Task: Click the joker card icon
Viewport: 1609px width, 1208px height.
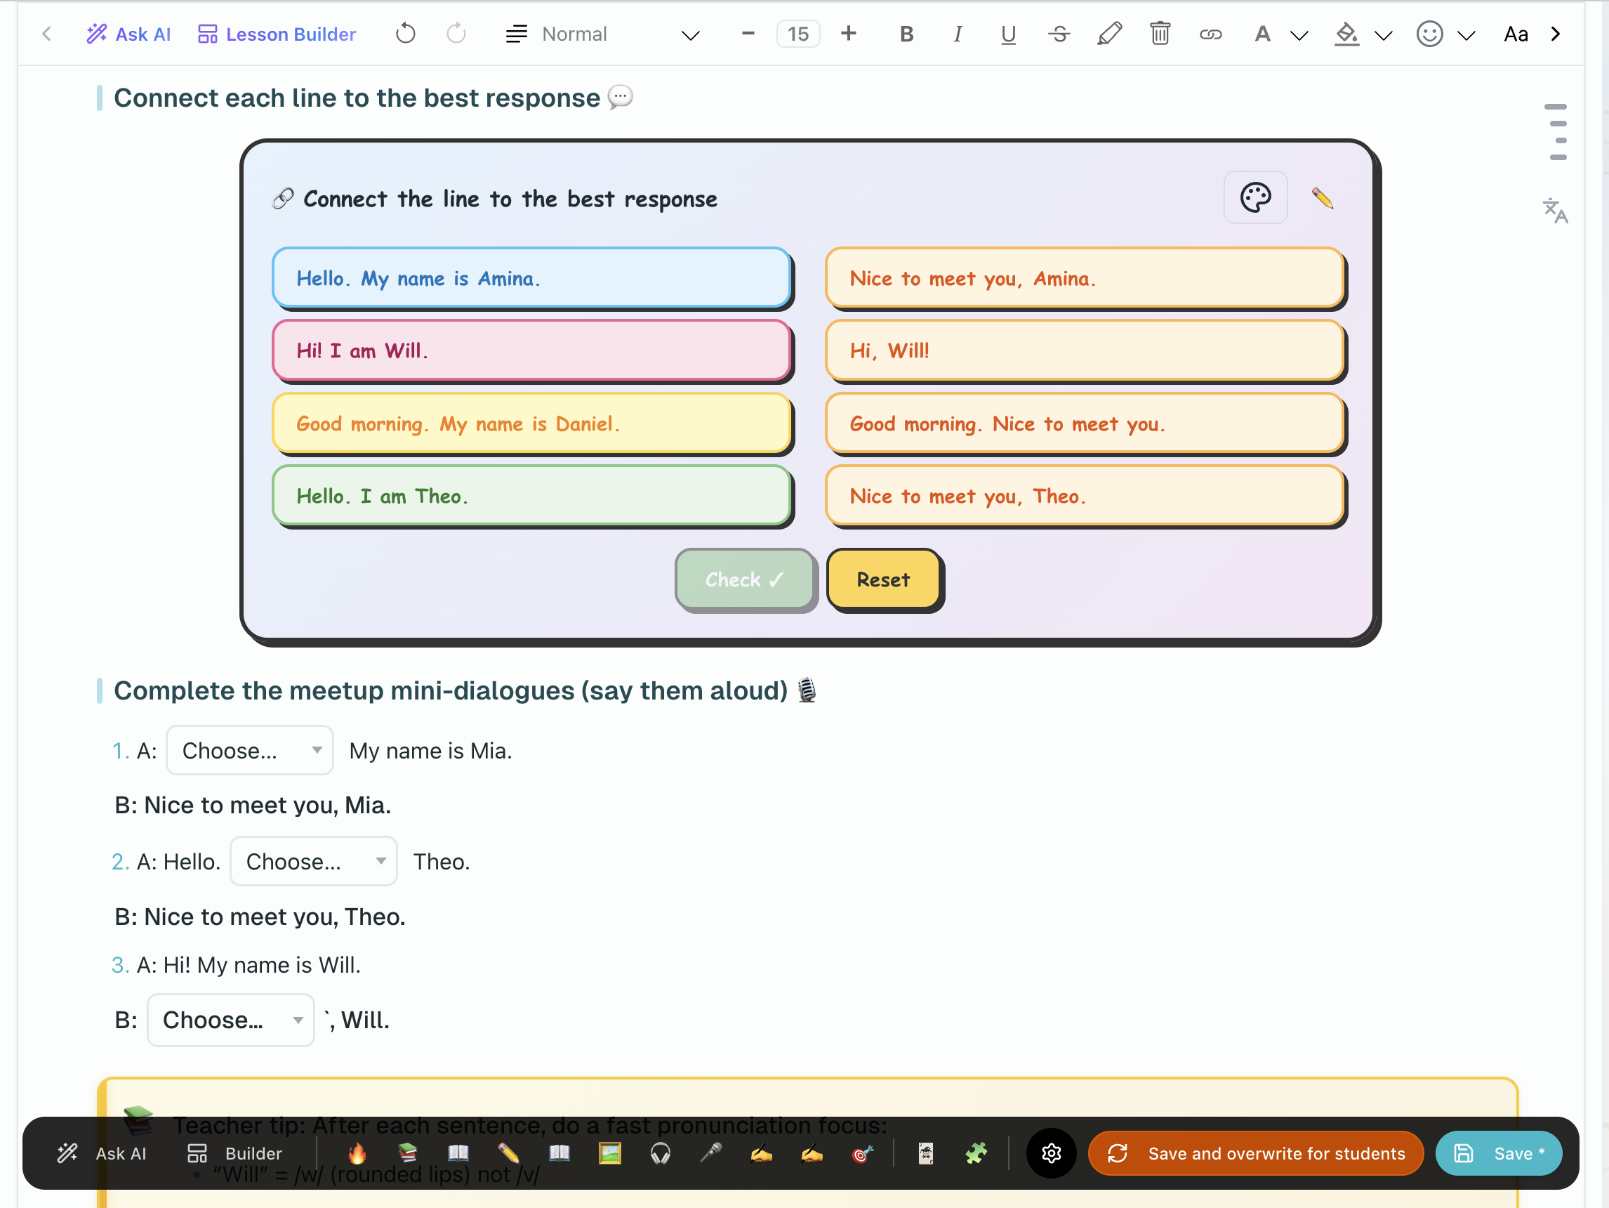Action: 925,1153
